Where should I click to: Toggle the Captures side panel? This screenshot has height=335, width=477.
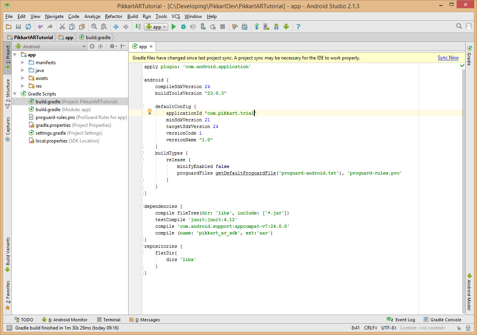(x=7, y=129)
